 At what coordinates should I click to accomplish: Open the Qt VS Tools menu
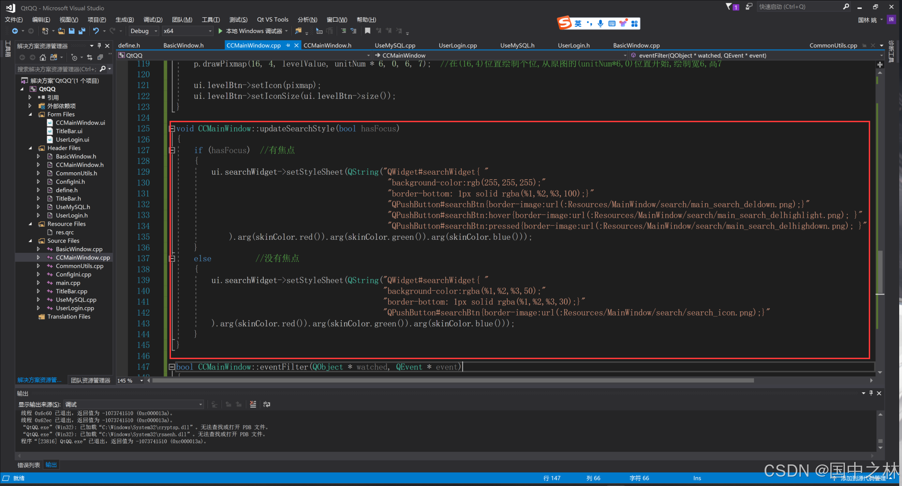pyautogui.click(x=273, y=20)
